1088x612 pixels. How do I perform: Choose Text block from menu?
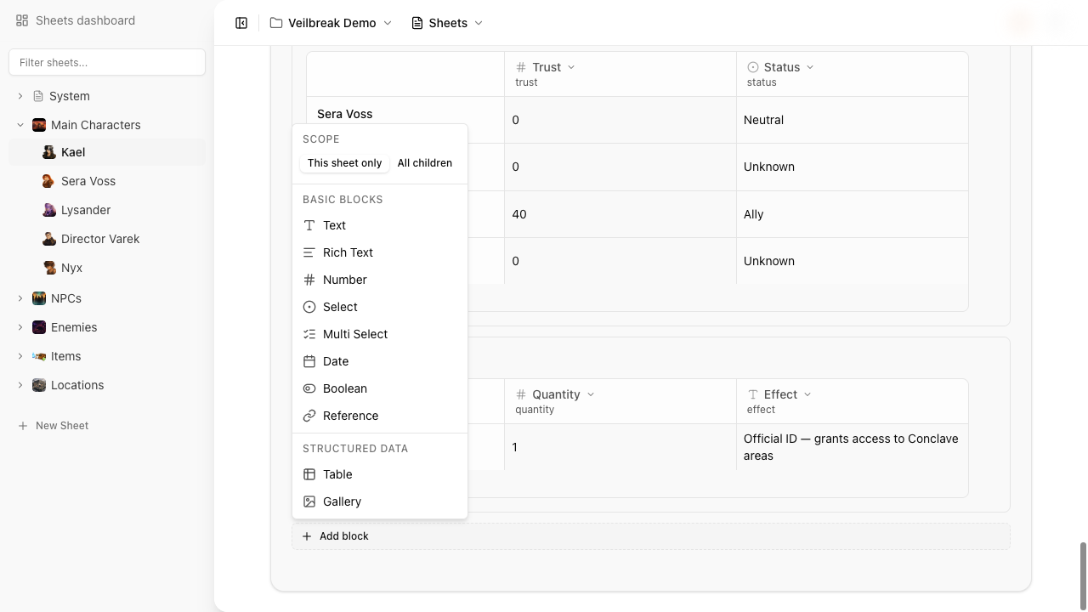380,225
